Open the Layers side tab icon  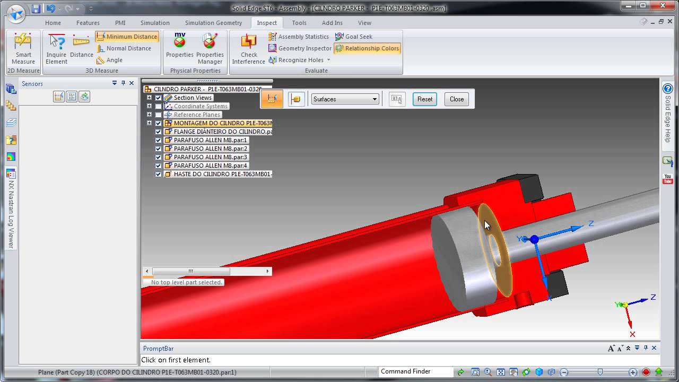[x=11, y=123]
